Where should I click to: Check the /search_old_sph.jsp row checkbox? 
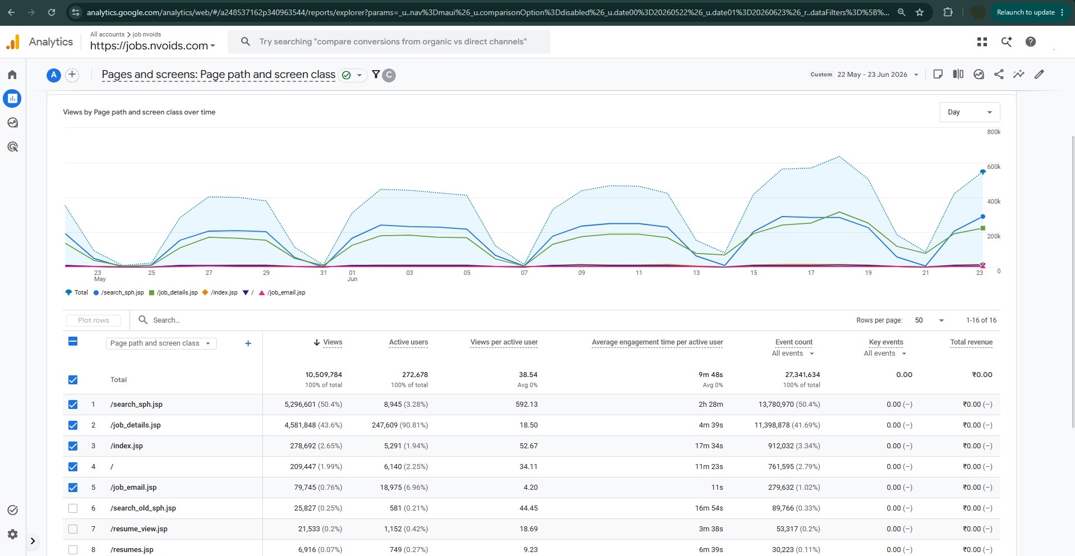coord(73,508)
